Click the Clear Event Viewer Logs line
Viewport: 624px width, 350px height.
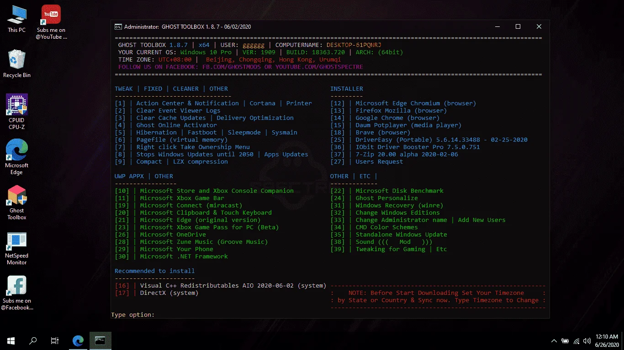coord(168,111)
